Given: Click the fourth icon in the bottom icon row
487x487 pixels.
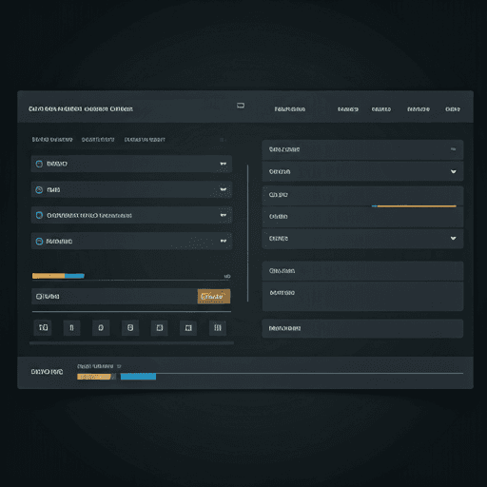Looking at the screenshot, I should point(130,327).
